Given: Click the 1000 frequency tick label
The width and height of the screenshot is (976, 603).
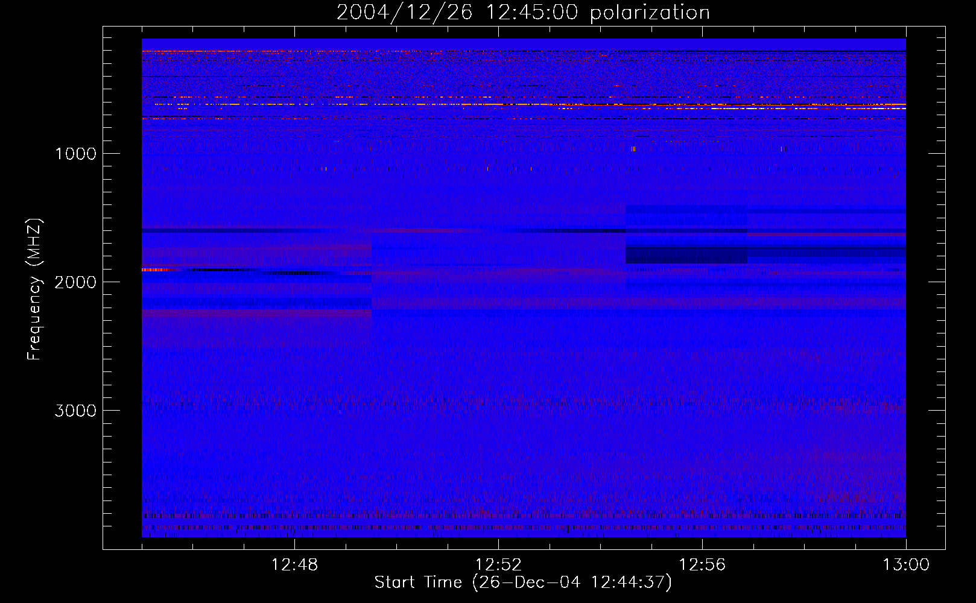Looking at the screenshot, I should pyautogui.click(x=75, y=154).
